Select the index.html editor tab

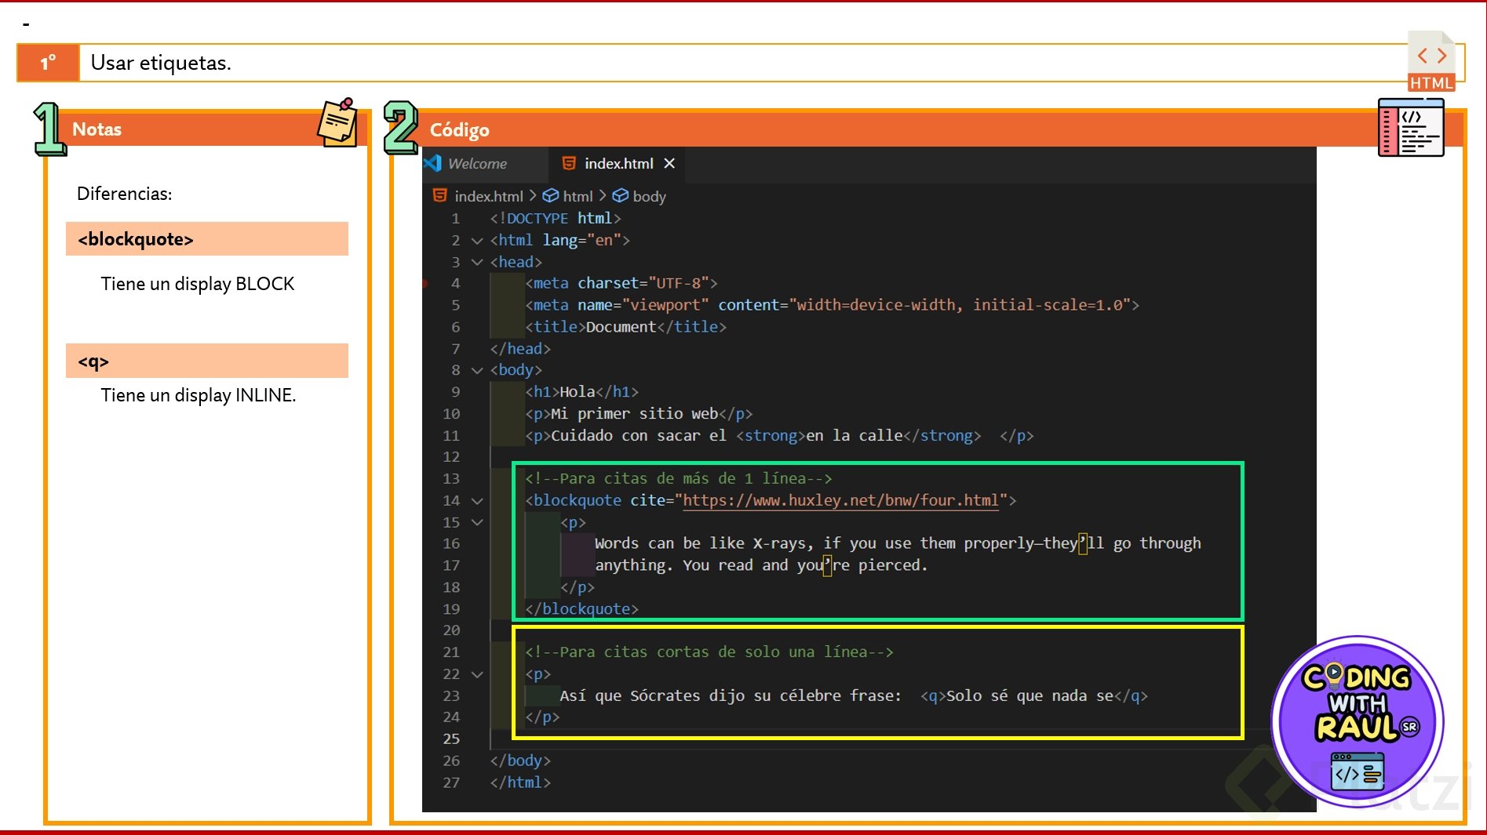(x=618, y=164)
